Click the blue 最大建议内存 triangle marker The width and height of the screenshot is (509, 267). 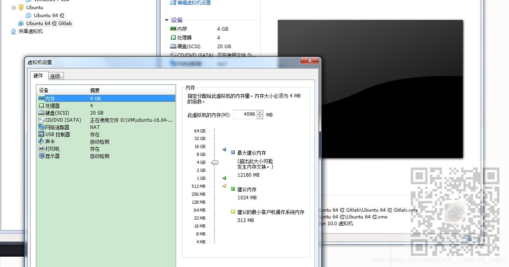click(224, 150)
